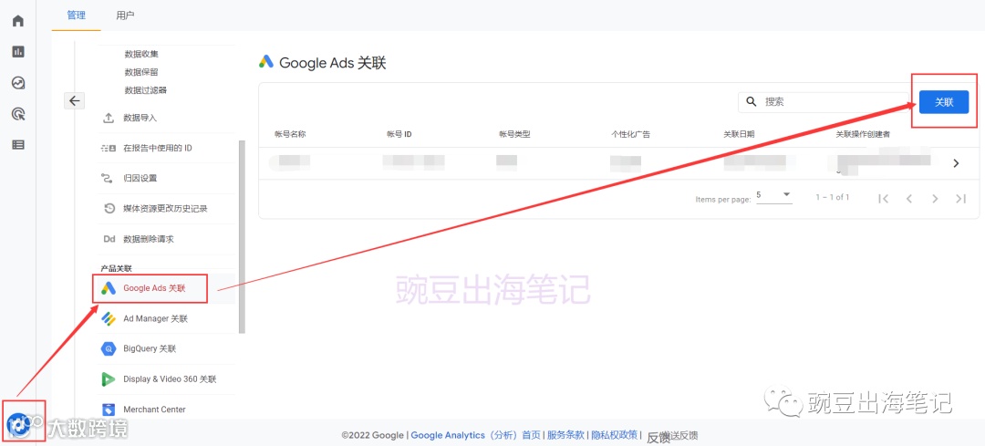Click the Ad Manager logo icon

[x=109, y=318]
